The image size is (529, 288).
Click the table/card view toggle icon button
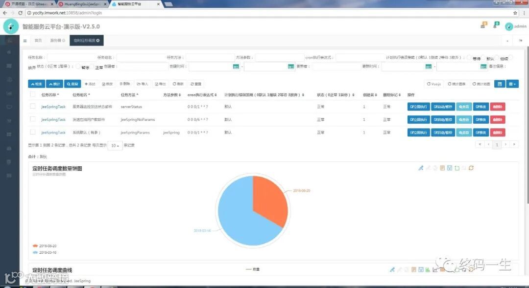[x=500, y=84]
